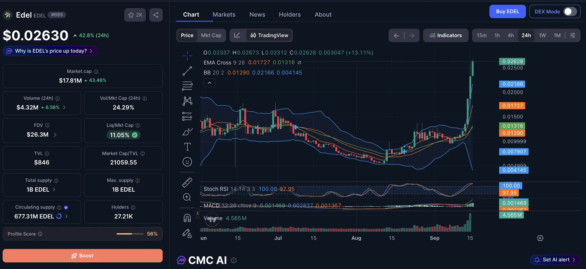The height and width of the screenshot is (269, 586).
Task: Expand the Circulating supply details arrow
Action: (x=66, y=216)
